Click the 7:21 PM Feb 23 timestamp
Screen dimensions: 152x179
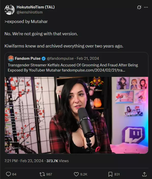coord(24,161)
